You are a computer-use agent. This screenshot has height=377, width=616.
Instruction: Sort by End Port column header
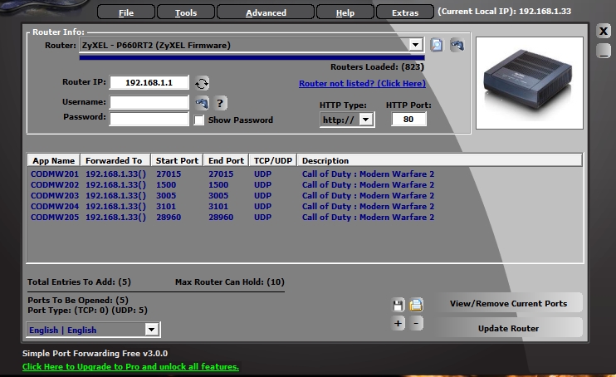226,160
